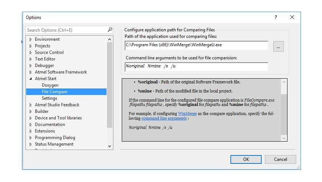Click the Cancel button
Viewport: 322px width, 182px height.
(280, 159)
